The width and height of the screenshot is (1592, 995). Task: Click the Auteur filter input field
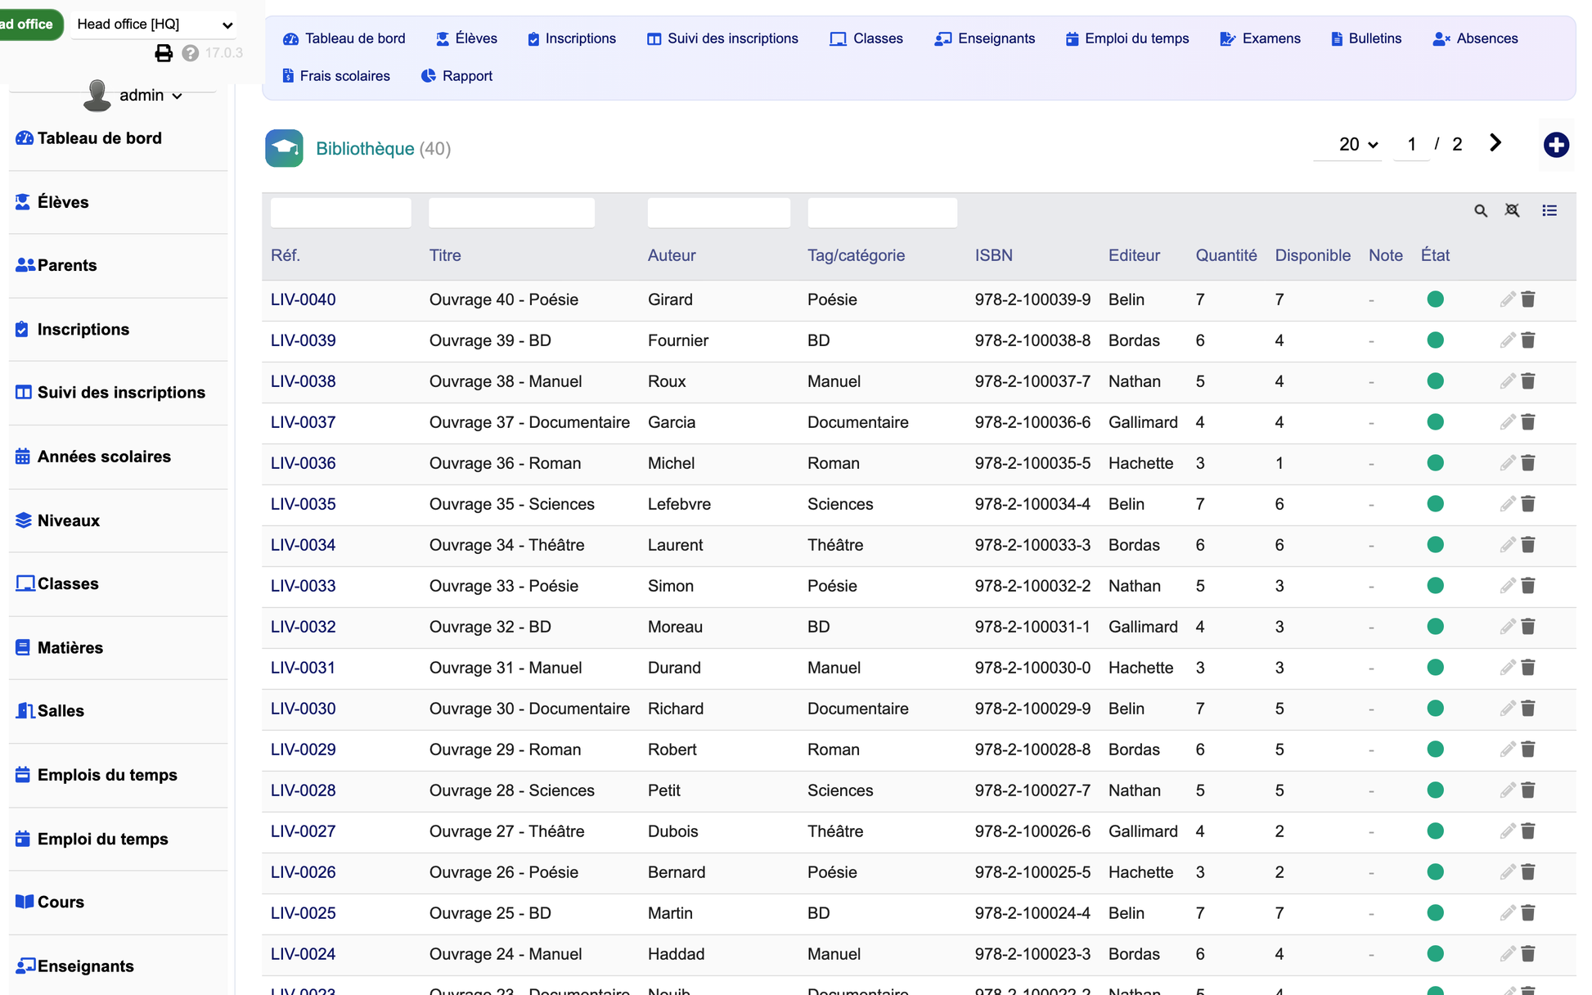coord(718,213)
